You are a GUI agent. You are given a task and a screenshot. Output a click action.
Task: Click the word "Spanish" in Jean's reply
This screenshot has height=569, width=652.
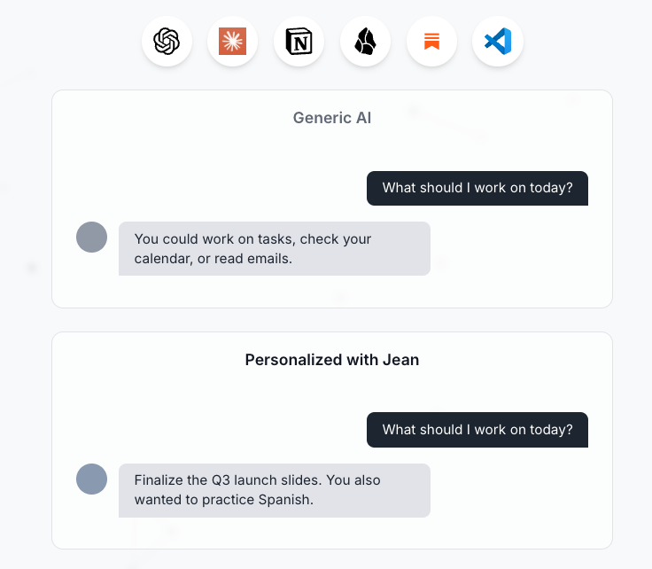coord(287,500)
